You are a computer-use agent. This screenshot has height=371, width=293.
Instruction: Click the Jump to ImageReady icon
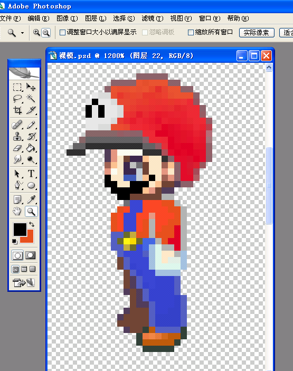(24, 282)
